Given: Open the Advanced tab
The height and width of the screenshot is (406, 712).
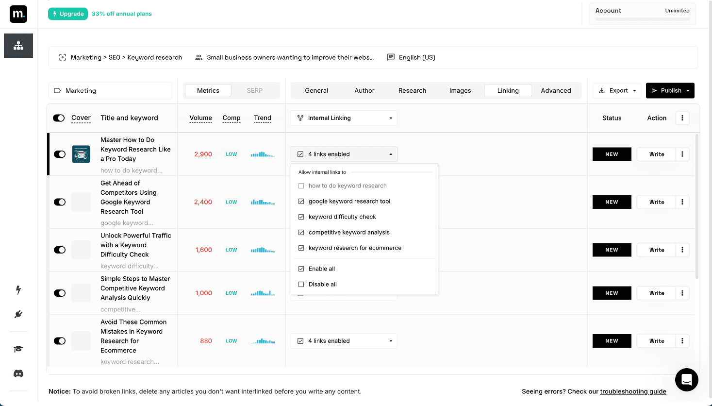Looking at the screenshot, I should pos(555,90).
